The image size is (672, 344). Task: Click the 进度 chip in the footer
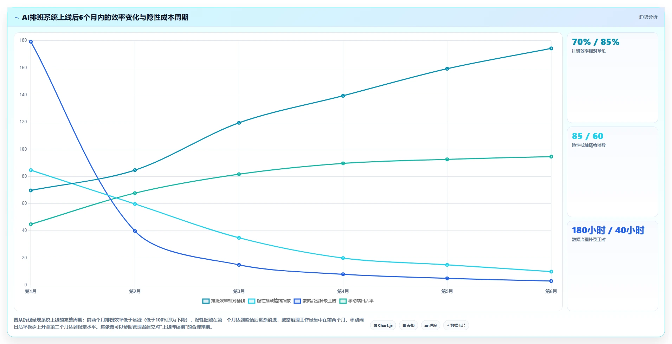(x=431, y=325)
